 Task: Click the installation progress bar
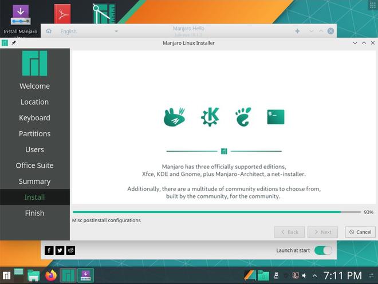click(216, 212)
